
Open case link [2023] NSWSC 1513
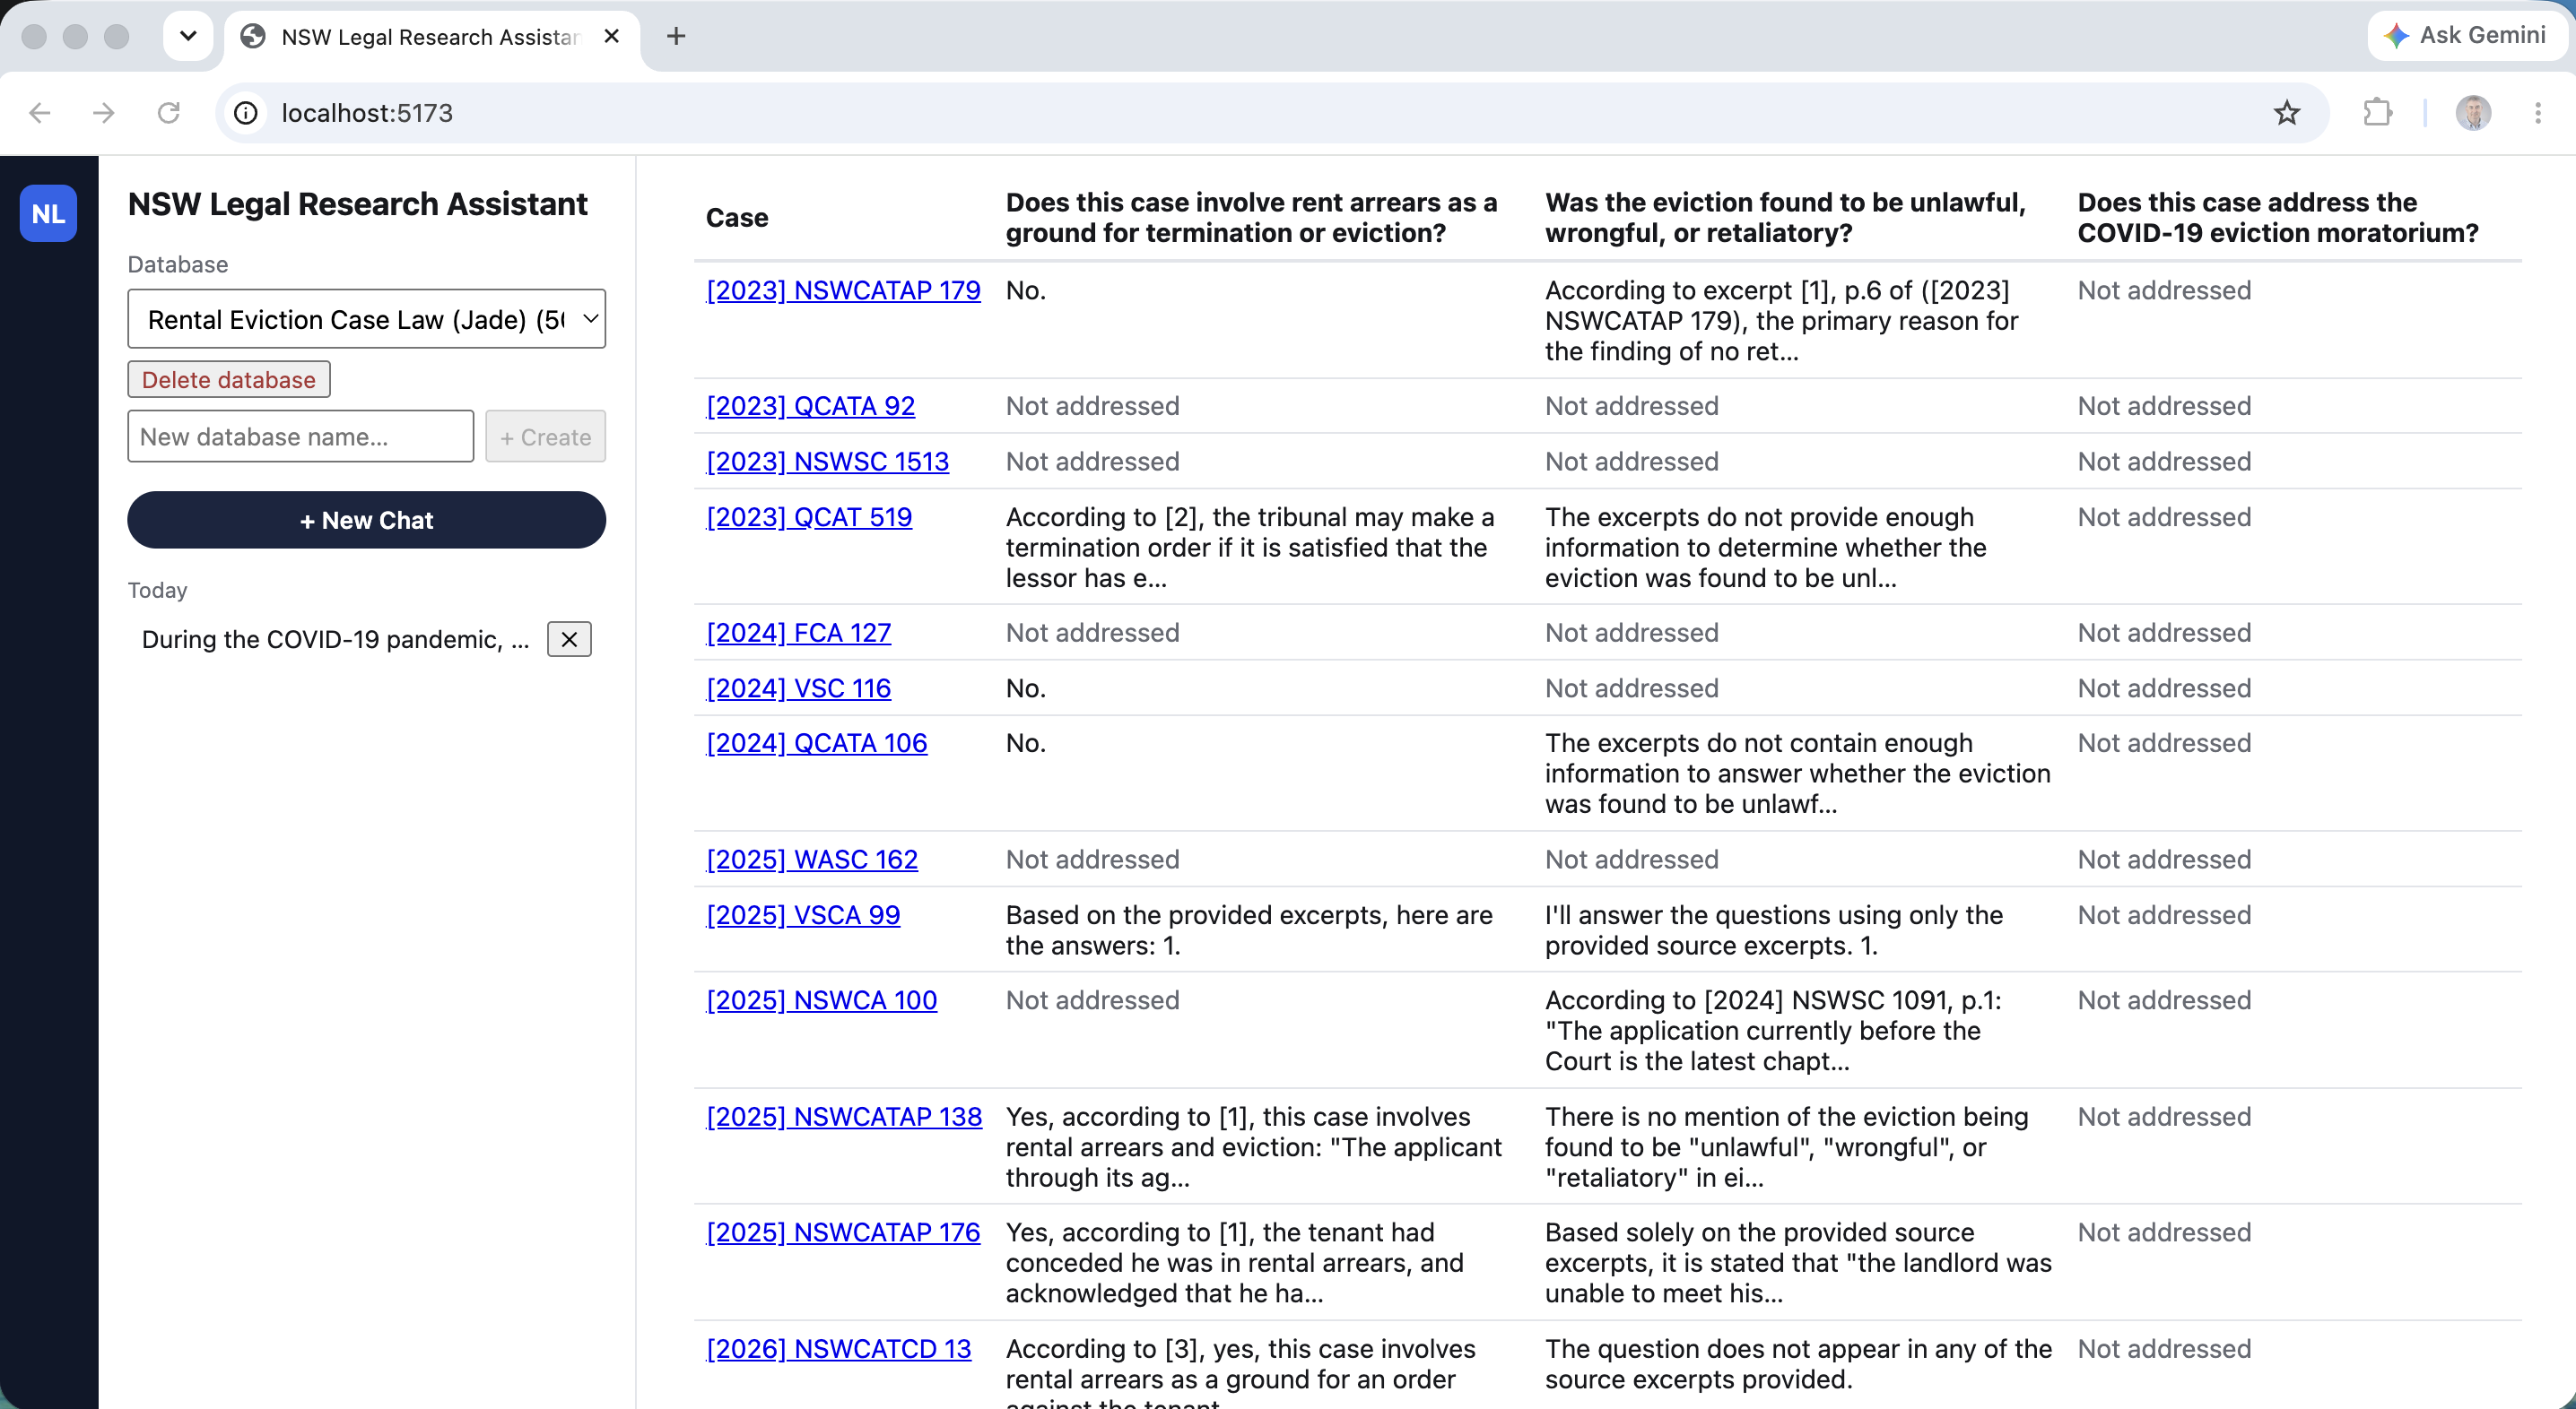[x=827, y=462]
